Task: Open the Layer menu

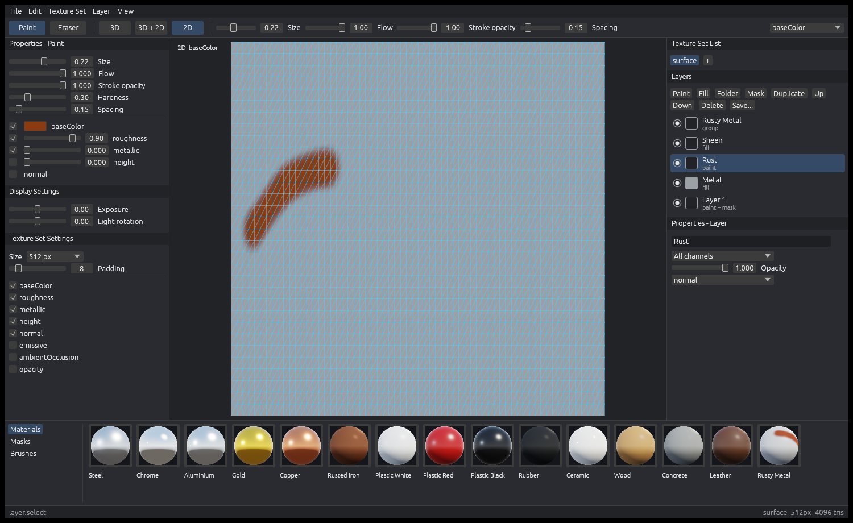Action: coord(101,11)
